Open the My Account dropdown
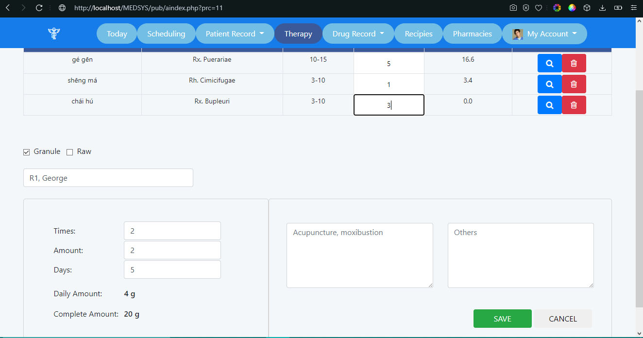Viewport: 643px width, 338px height. coord(544,34)
